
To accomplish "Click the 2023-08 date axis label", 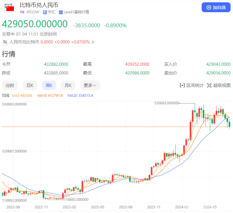I will [126, 207].
